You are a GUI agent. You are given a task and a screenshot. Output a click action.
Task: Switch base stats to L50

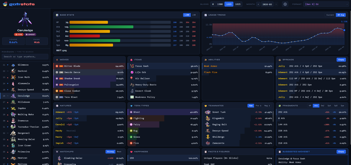(x=194, y=15)
